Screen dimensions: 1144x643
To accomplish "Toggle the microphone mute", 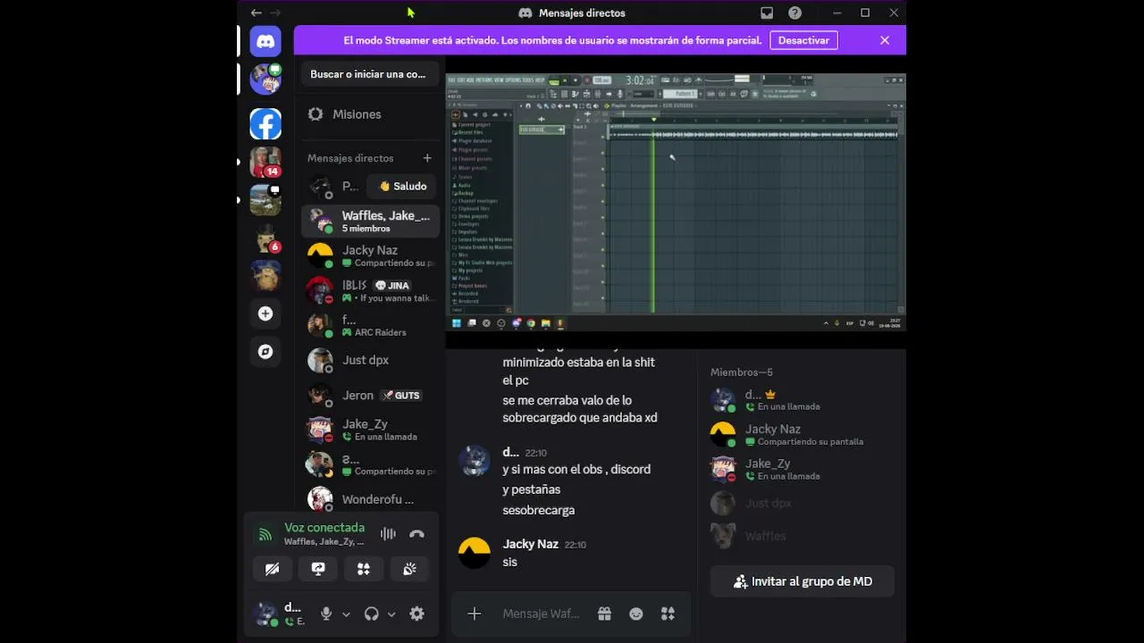I will click(326, 614).
